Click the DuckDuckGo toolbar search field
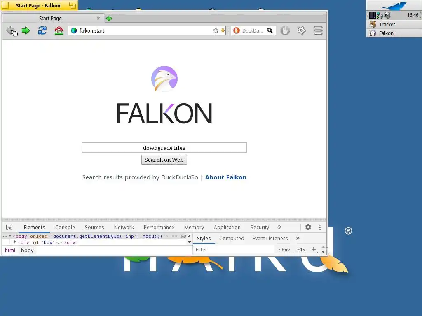 pos(253,30)
